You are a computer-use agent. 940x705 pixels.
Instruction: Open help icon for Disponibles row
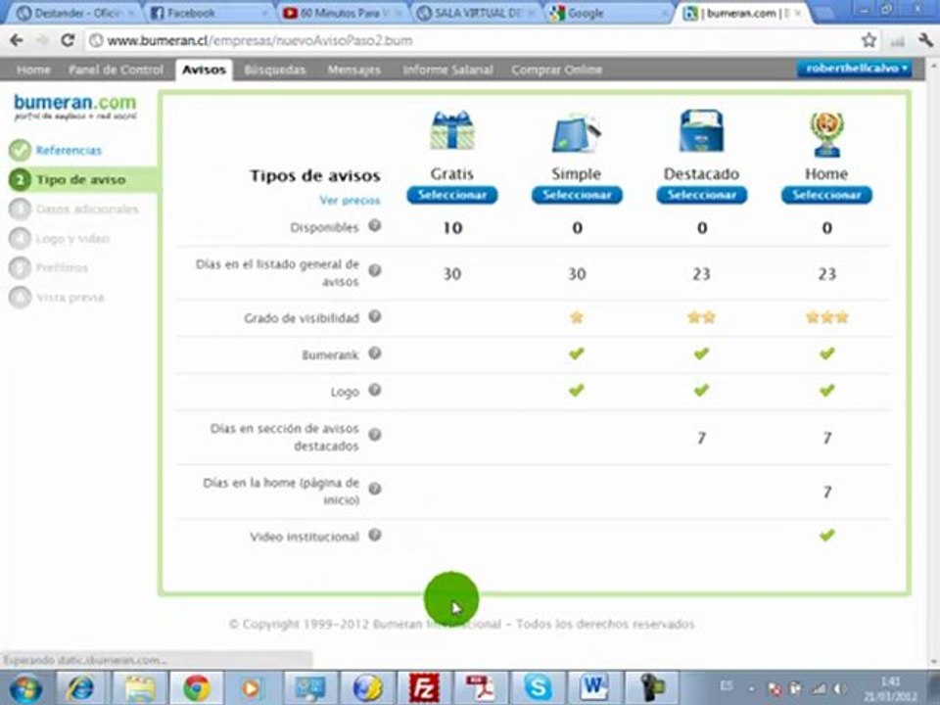click(375, 226)
